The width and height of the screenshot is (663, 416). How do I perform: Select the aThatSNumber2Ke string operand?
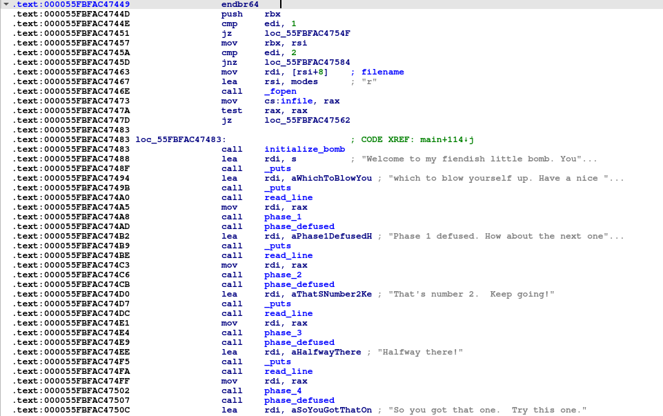click(x=331, y=295)
